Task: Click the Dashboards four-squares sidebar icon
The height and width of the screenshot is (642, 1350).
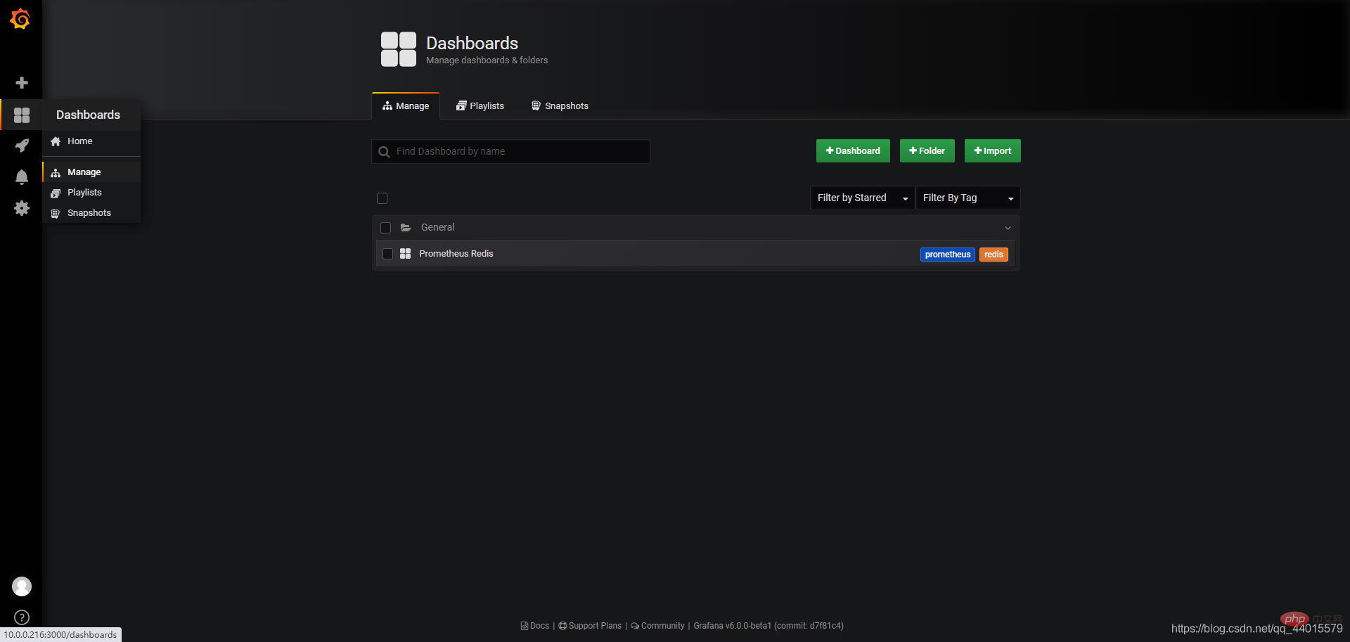Action: 22,115
